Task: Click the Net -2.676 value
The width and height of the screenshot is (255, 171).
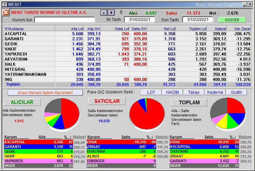Action: (232, 13)
